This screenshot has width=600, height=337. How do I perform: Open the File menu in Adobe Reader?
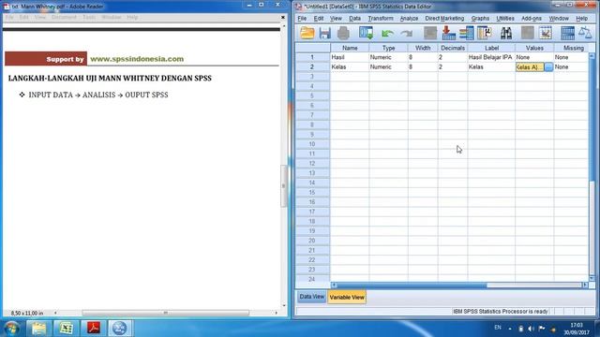9,17
